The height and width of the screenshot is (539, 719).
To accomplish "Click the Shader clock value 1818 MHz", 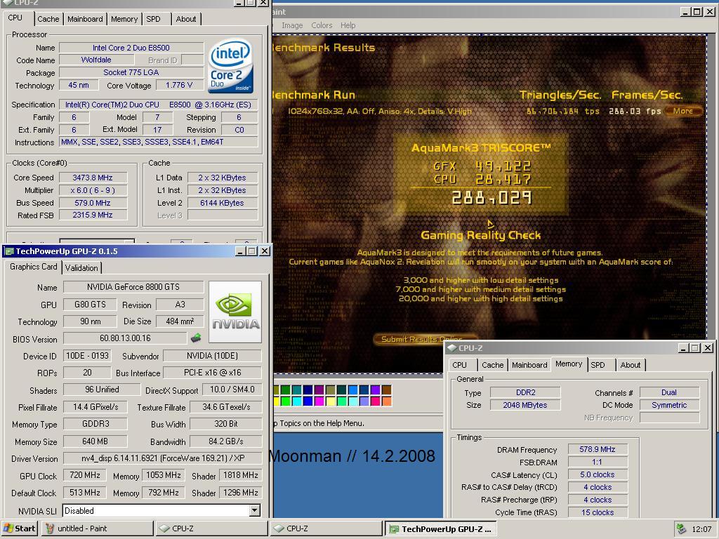I will coord(241,475).
